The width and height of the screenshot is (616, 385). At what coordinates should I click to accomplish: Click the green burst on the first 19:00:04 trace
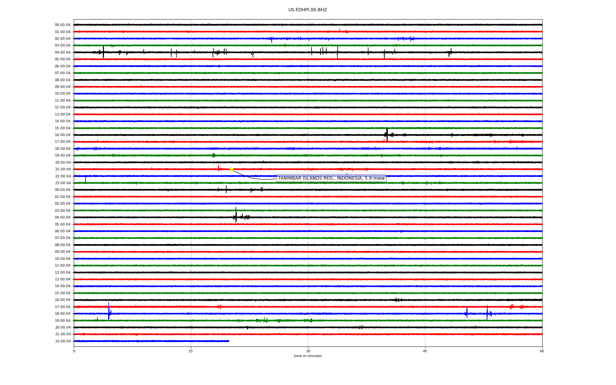coord(213,155)
